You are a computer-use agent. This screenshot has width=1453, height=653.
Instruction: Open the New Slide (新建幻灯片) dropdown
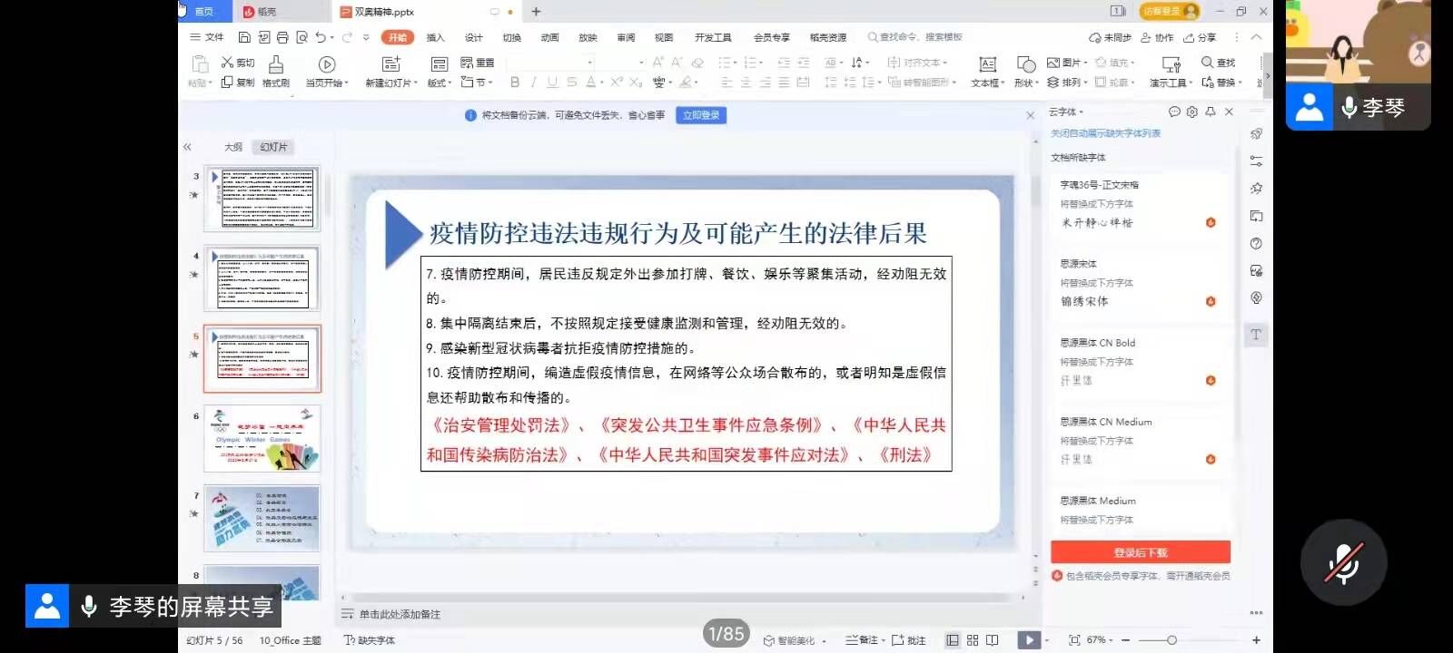point(391,83)
